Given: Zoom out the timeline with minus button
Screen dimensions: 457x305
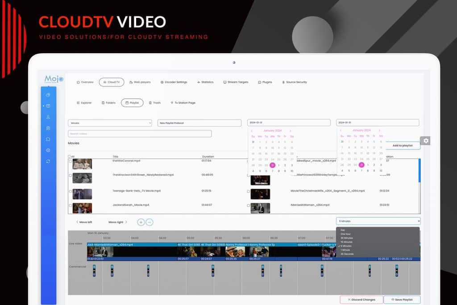Looking at the screenshot, I should coord(149,222).
